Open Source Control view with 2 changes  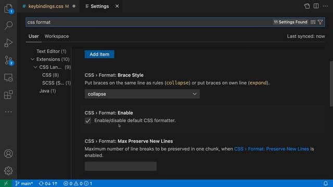(x=8, y=61)
